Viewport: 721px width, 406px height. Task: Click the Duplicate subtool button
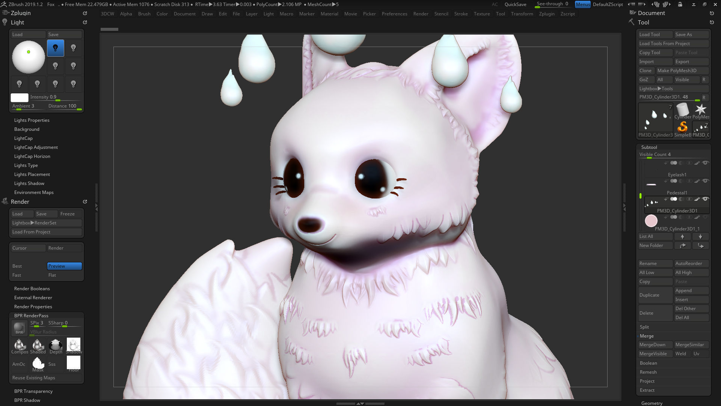tap(655, 295)
